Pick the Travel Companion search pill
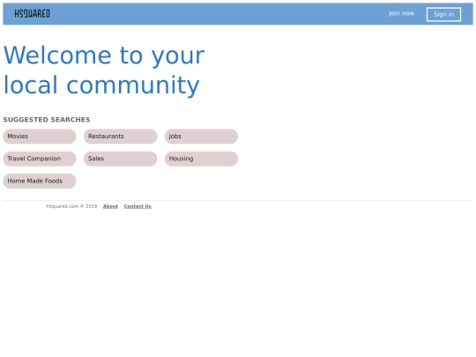 tap(40, 159)
